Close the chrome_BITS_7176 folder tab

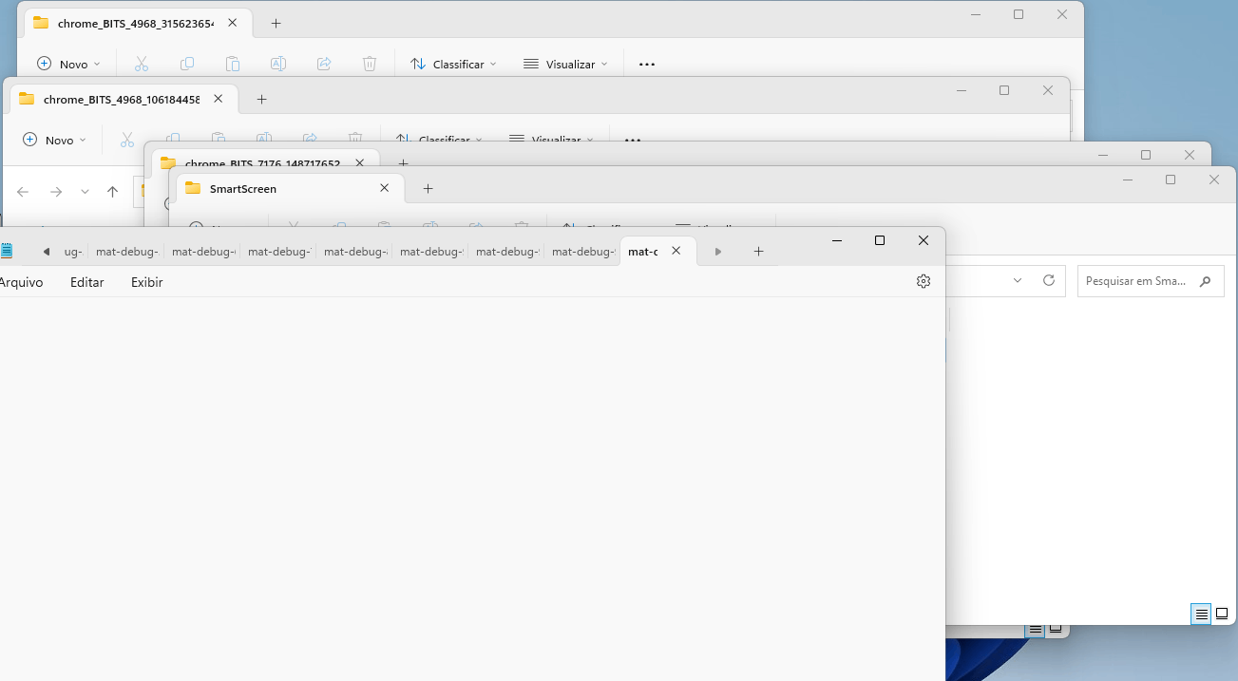point(360,163)
